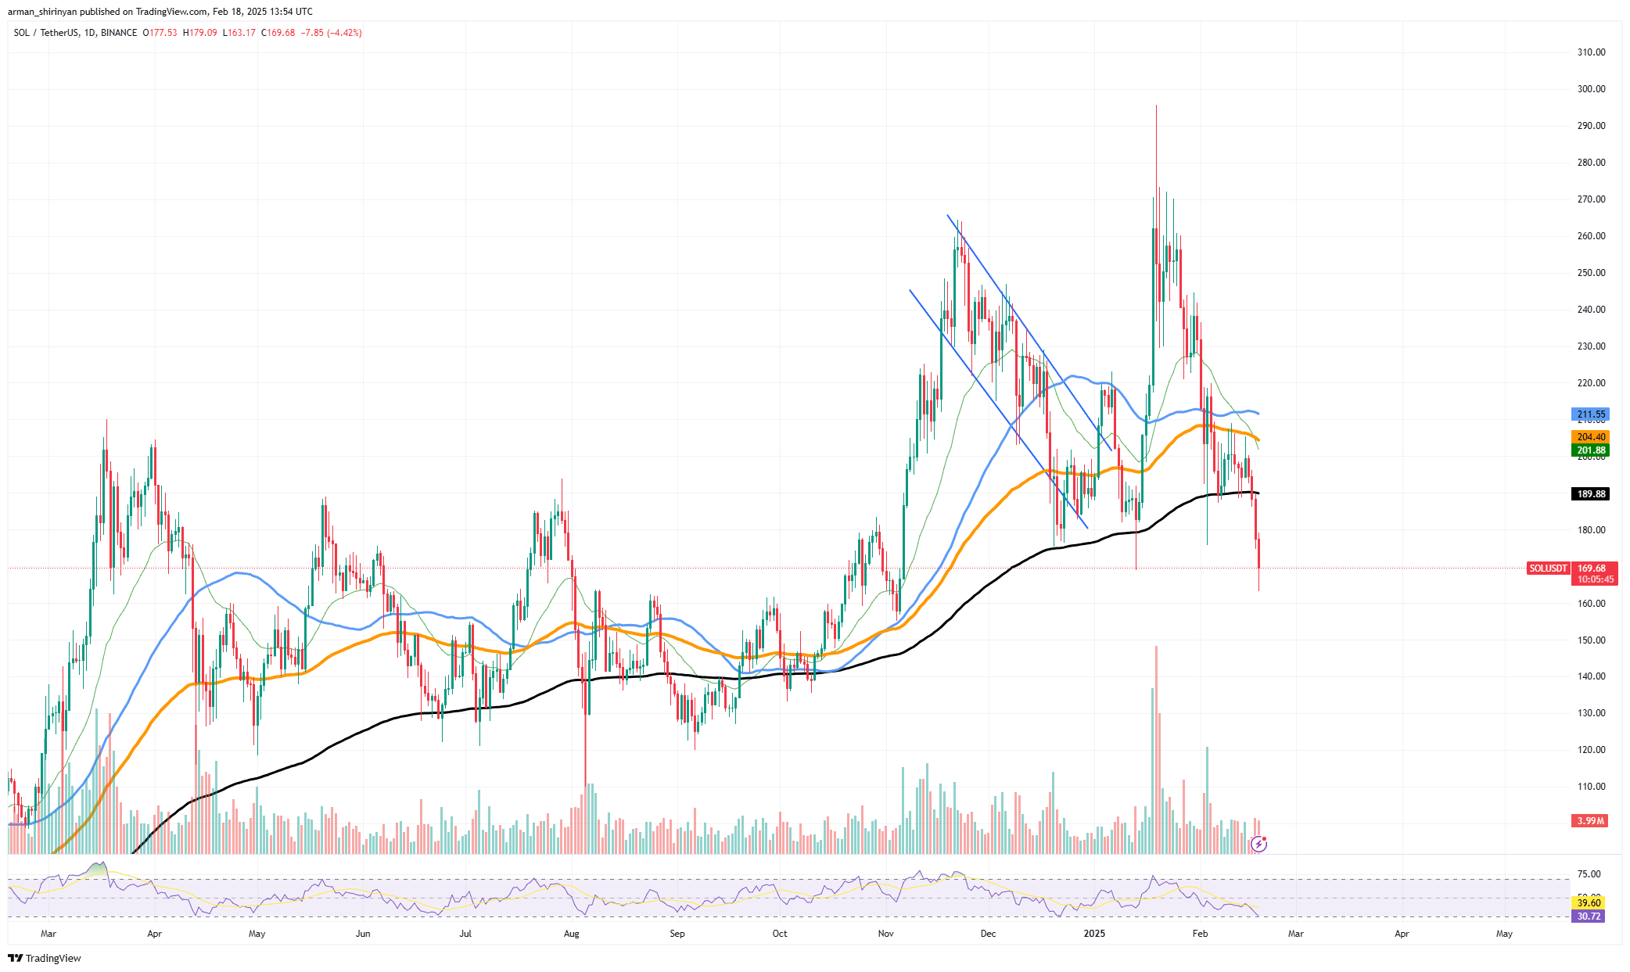Expand the SOL / TetherUS symbol legend
Screen dimensions: 1630x972
(47, 34)
